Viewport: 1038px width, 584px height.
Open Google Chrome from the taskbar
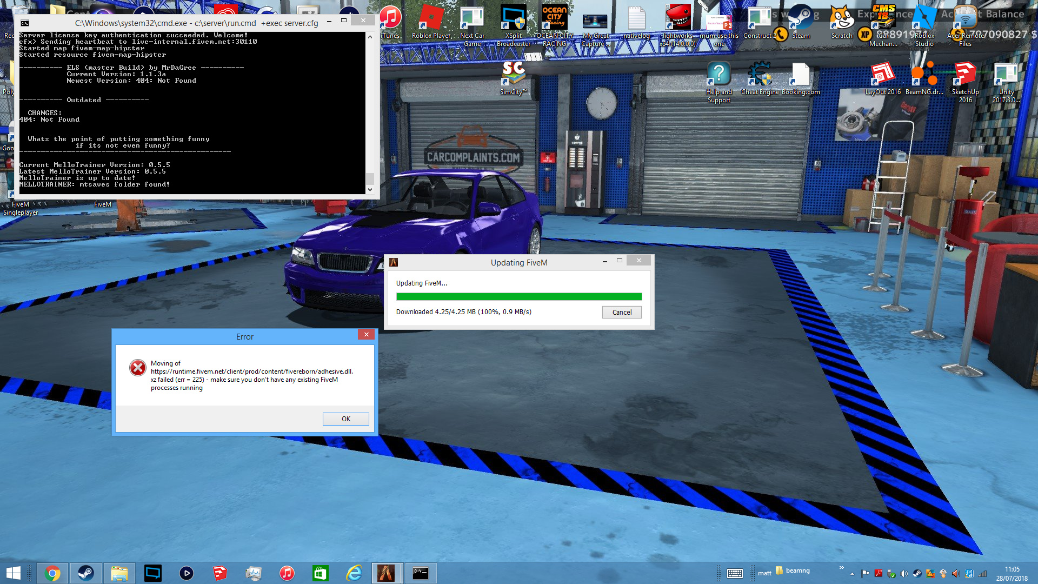pos(52,573)
